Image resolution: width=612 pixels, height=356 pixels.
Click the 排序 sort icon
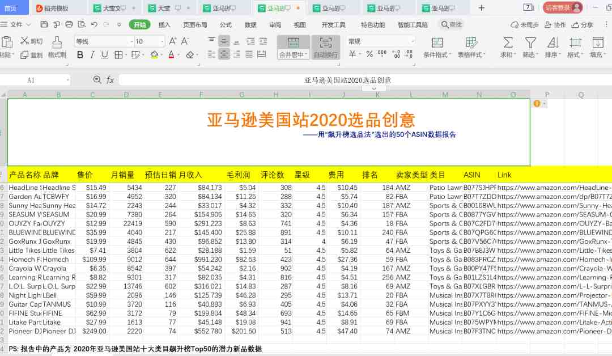pyautogui.click(x=552, y=43)
